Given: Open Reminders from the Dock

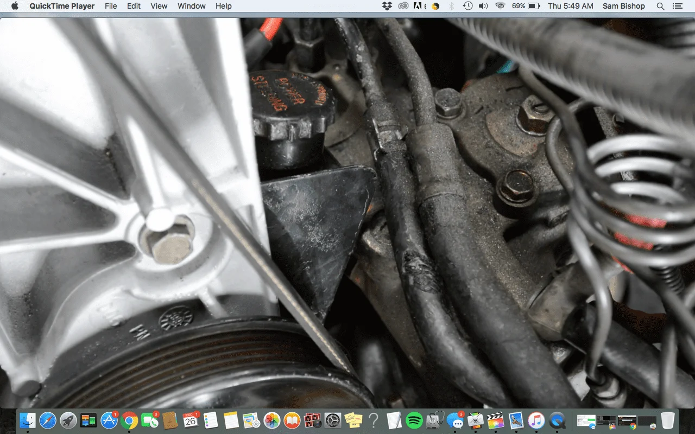Looking at the screenshot, I should [211, 420].
